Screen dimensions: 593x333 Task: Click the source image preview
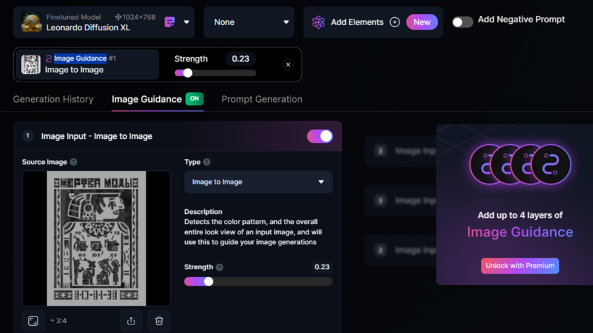click(x=96, y=238)
